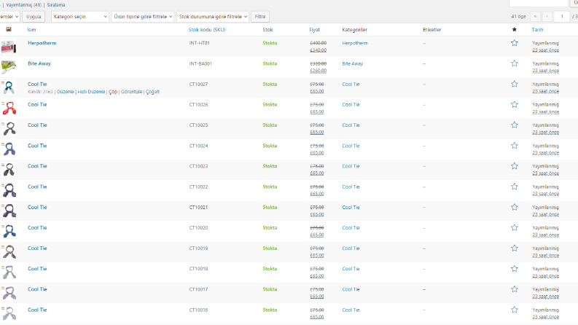This screenshot has width=578, height=325.
Task: Click the image column header icon
Action: point(9,29)
